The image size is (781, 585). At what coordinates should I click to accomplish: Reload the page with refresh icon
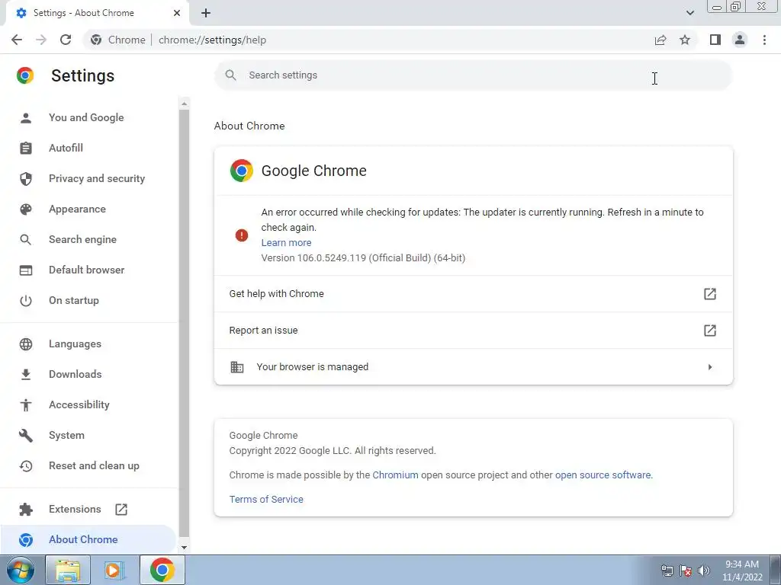[x=66, y=40]
